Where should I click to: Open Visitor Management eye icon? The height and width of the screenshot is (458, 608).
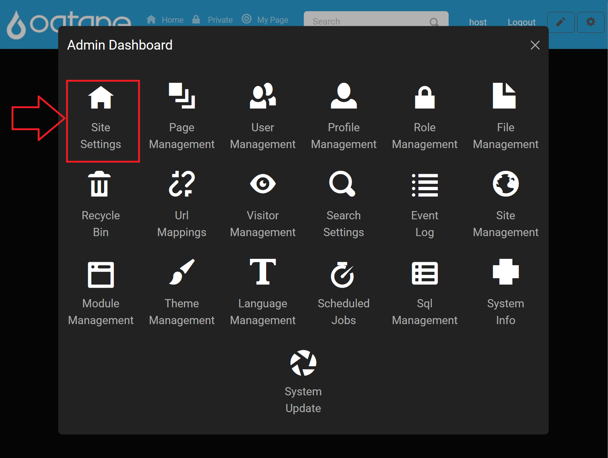point(263,184)
